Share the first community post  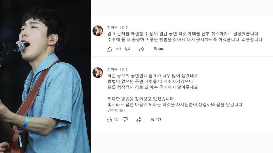pos(141,49)
